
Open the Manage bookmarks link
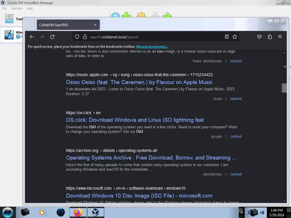pos(152,47)
